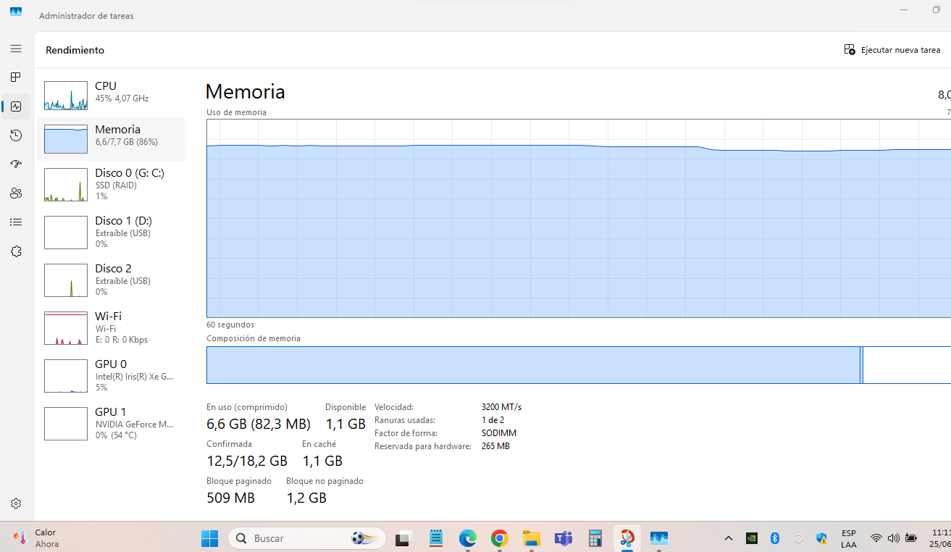Open the Startup apps page icon
Viewport: 951px width, 552px height.
coord(16,164)
